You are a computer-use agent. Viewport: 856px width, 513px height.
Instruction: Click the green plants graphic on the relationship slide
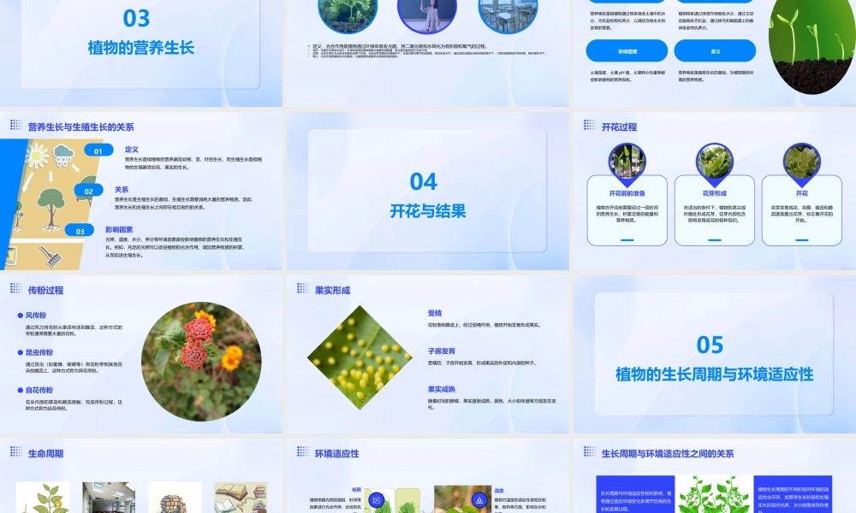point(714,494)
